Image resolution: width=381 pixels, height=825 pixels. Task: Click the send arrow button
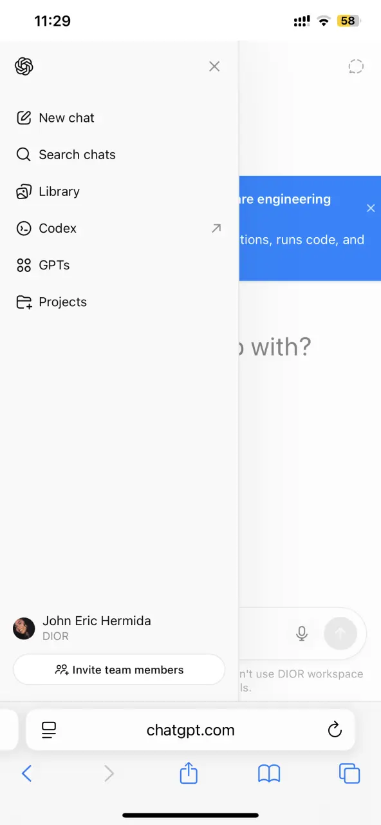(x=340, y=634)
